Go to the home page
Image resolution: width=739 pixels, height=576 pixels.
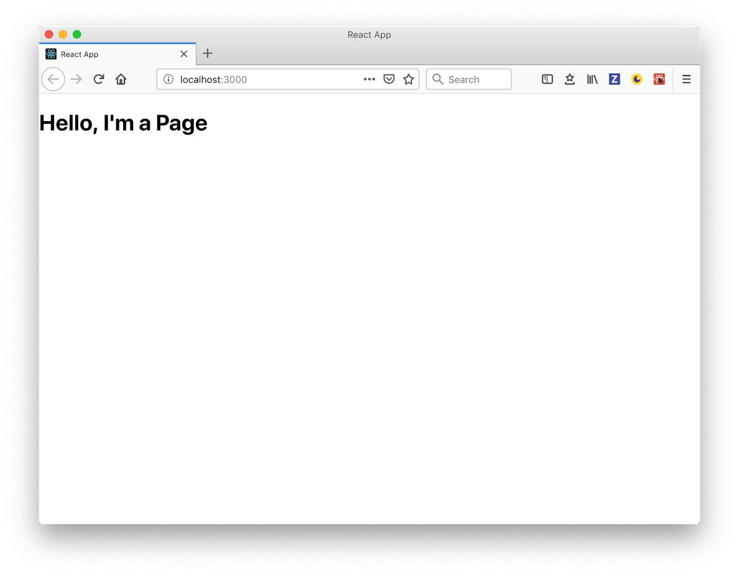point(121,80)
